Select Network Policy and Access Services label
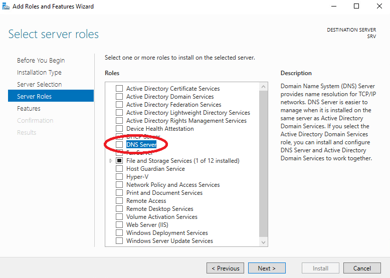 tap(173, 185)
